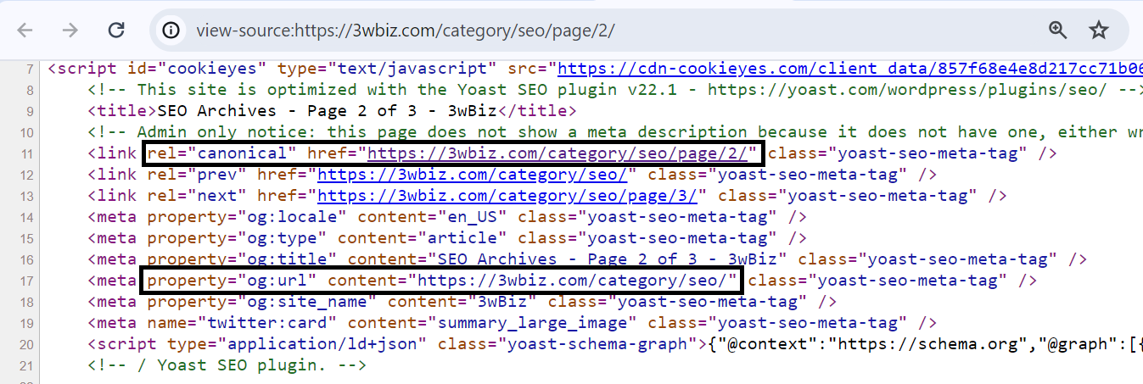Click the og:url content value on line 17
This screenshot has height=384, width=1143.
tap(574, 281)
